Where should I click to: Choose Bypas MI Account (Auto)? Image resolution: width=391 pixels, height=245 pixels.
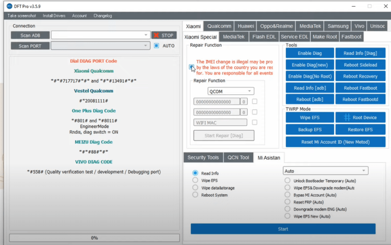coord(288,194)
